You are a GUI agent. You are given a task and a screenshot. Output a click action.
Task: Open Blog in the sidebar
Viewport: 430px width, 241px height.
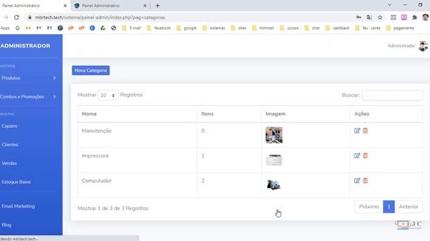[x=6, y=225]
